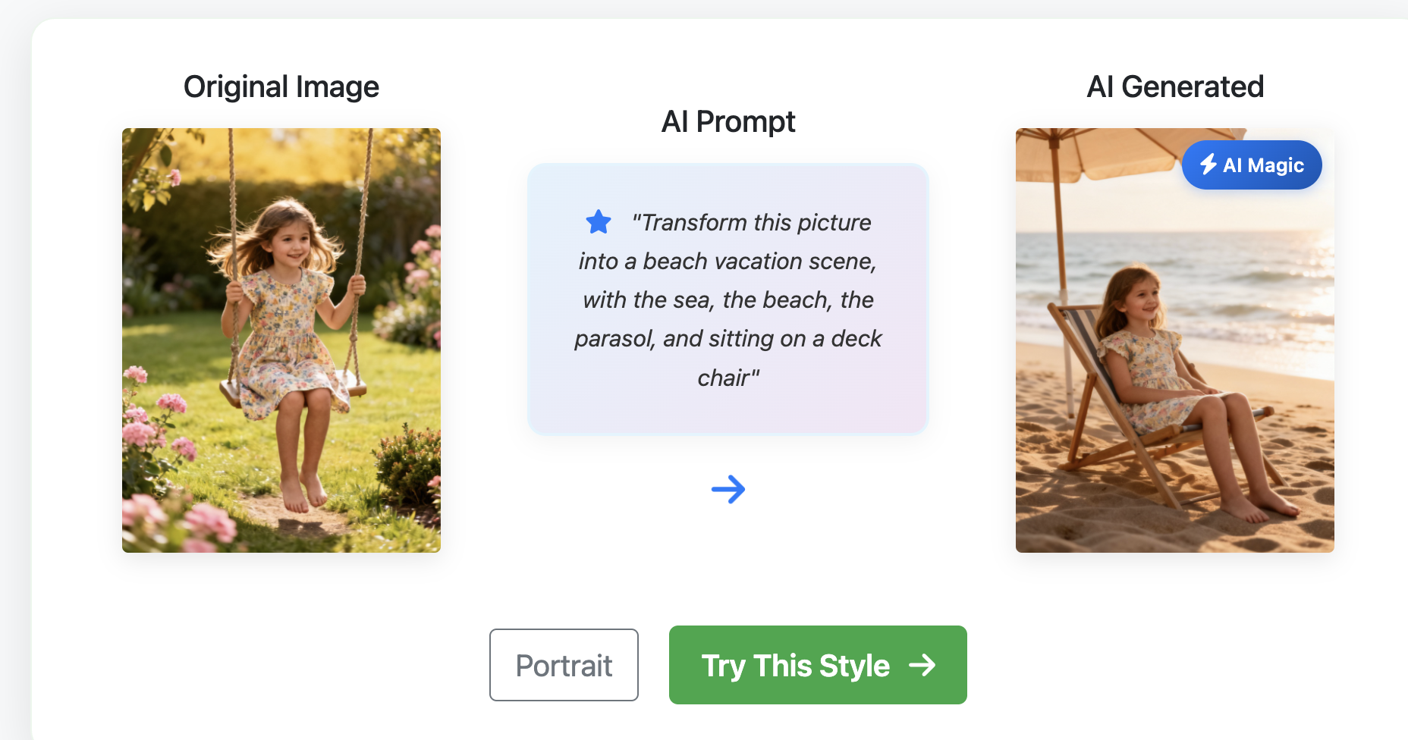The height and width of the screenshot is (740, 1408).
Task: Open the AI generated beach image
Action: point(1174,340)
